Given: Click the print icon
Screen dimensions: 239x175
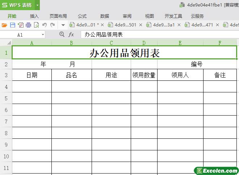Looking at the screenshot, I should pos(28,25).
